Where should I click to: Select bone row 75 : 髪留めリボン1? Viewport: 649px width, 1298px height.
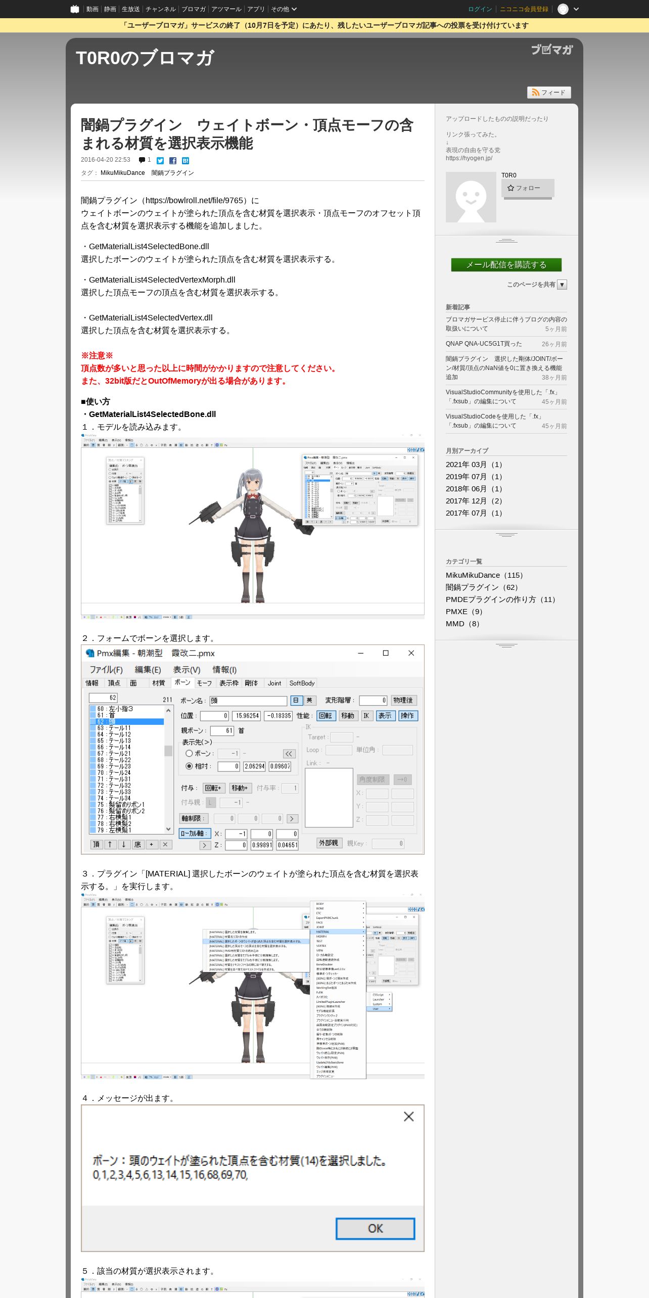pos(126,805)
